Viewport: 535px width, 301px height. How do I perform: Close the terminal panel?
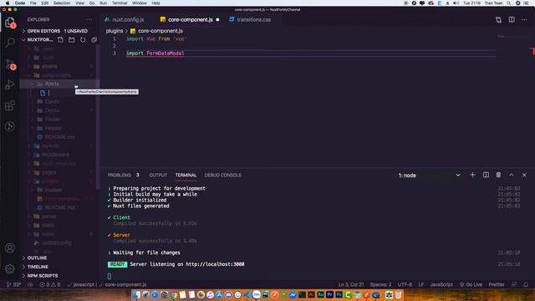point(524,175)
